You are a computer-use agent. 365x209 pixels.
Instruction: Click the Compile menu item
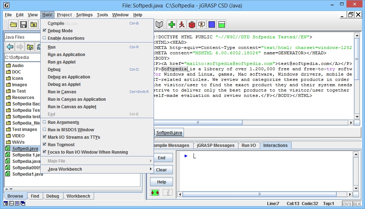(97, 23)
